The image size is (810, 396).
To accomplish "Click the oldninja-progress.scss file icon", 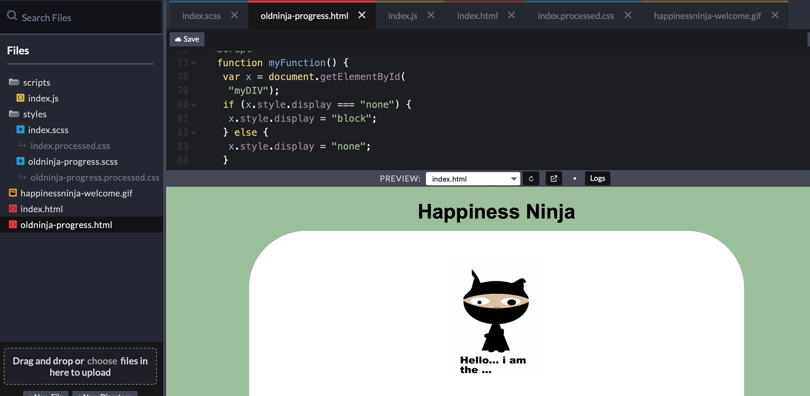I will (x=20, y=161).
